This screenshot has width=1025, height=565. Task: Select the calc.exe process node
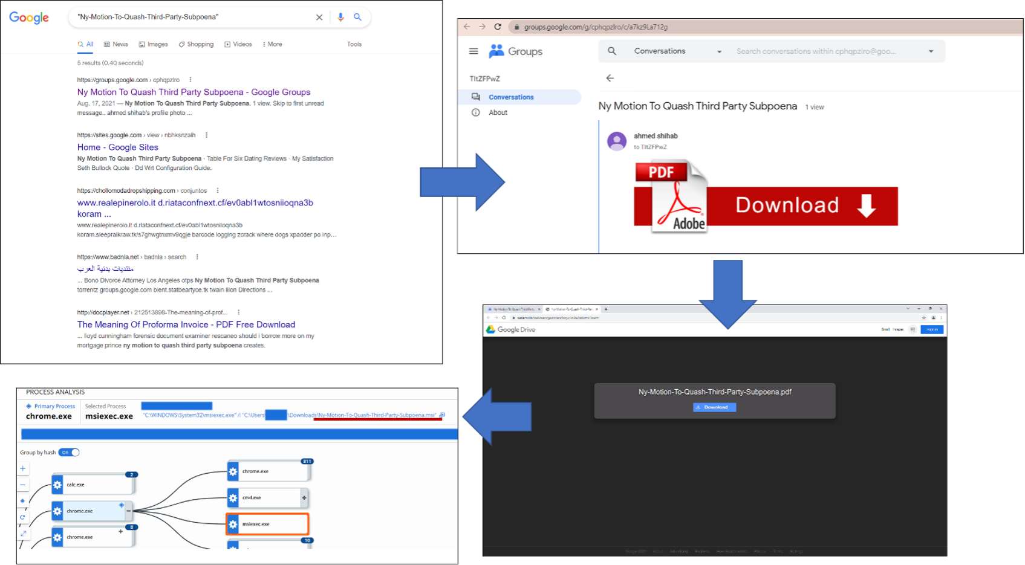click(x=93, y=485)
